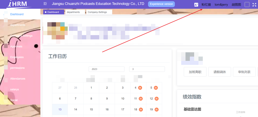This screenshot has width=258, height=117.
Task: Open the month 3 dropdown
Action: click(147, 69)
